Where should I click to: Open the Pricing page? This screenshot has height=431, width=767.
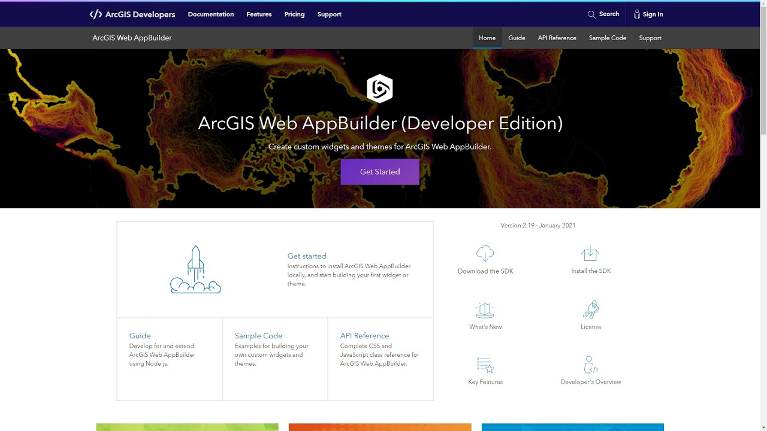click(x=294, y=14)
